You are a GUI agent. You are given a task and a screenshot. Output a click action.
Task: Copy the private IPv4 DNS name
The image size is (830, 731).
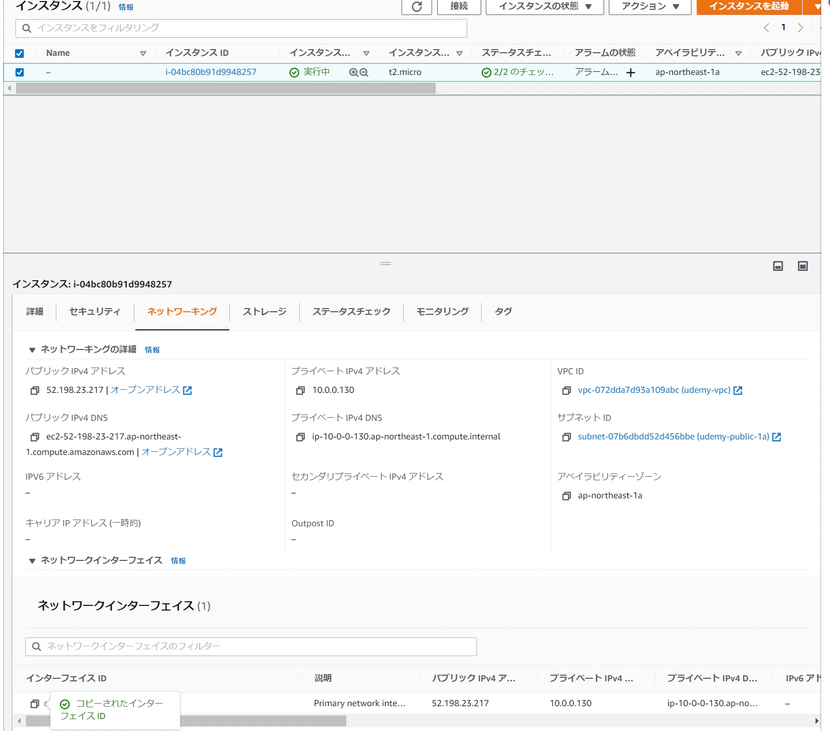300,437
